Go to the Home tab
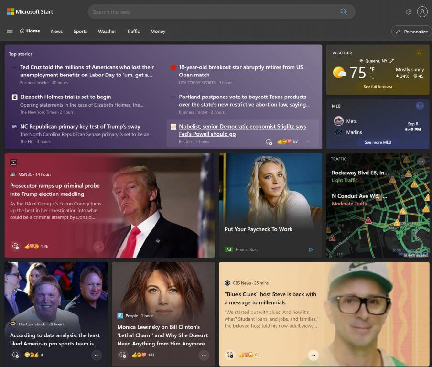This screenshot has height=367, width=432. pos(30,31)
